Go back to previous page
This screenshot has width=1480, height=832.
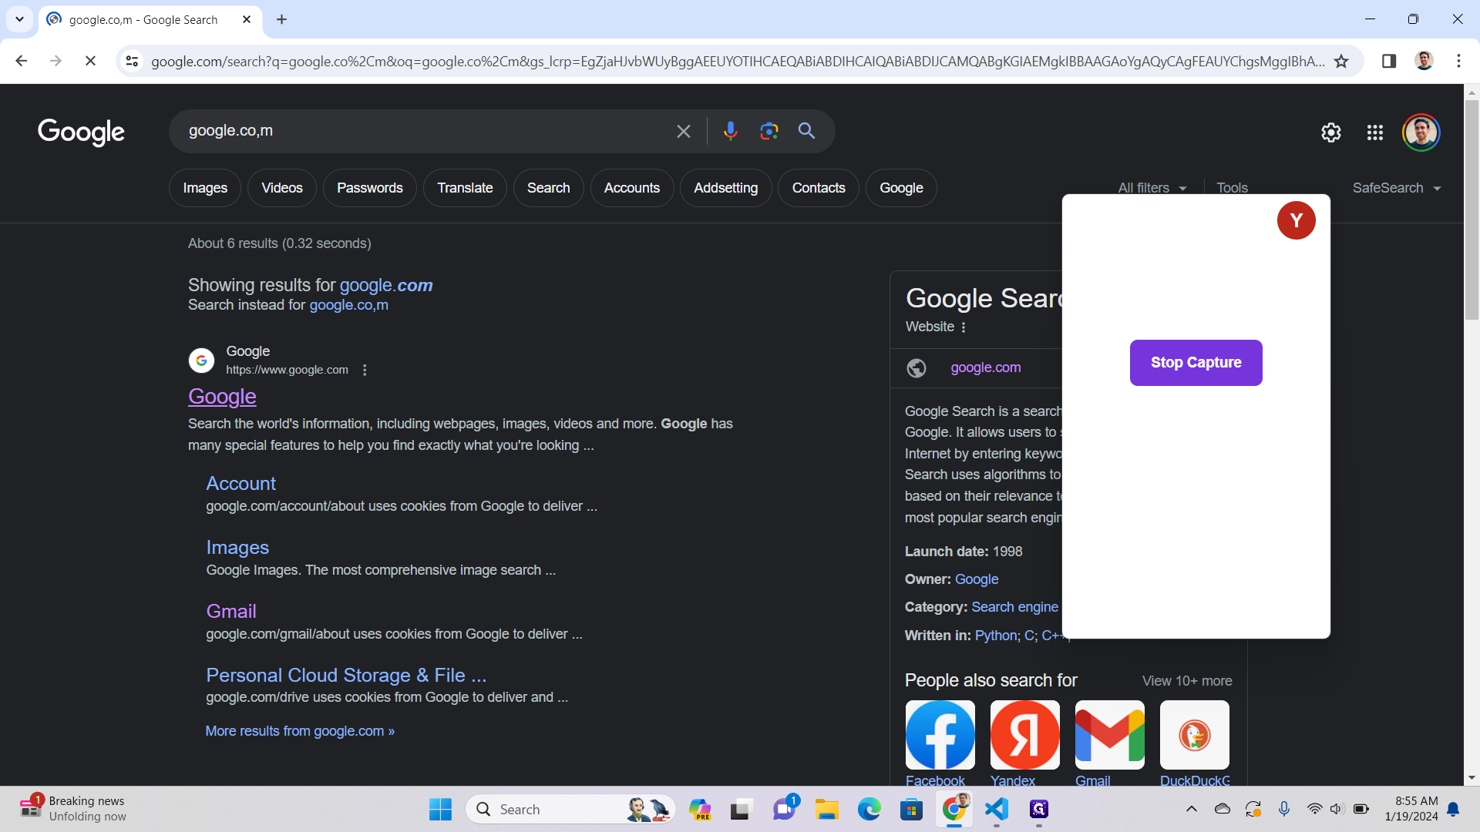[22, 61]
